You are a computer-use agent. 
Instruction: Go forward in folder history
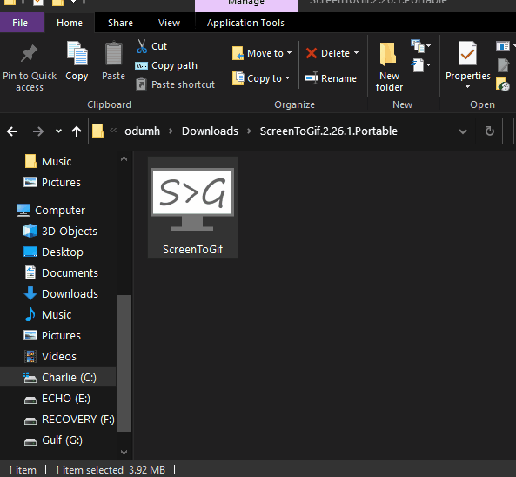pyautogui.click(x=38, y=131)
